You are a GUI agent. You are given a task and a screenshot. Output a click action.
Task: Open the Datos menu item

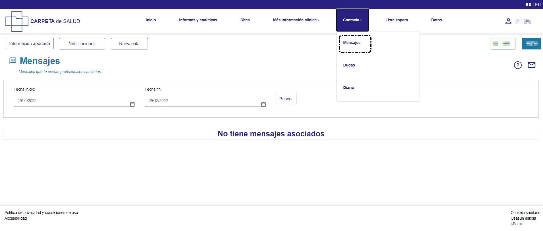pyautogui.click(x=436, y=20)
